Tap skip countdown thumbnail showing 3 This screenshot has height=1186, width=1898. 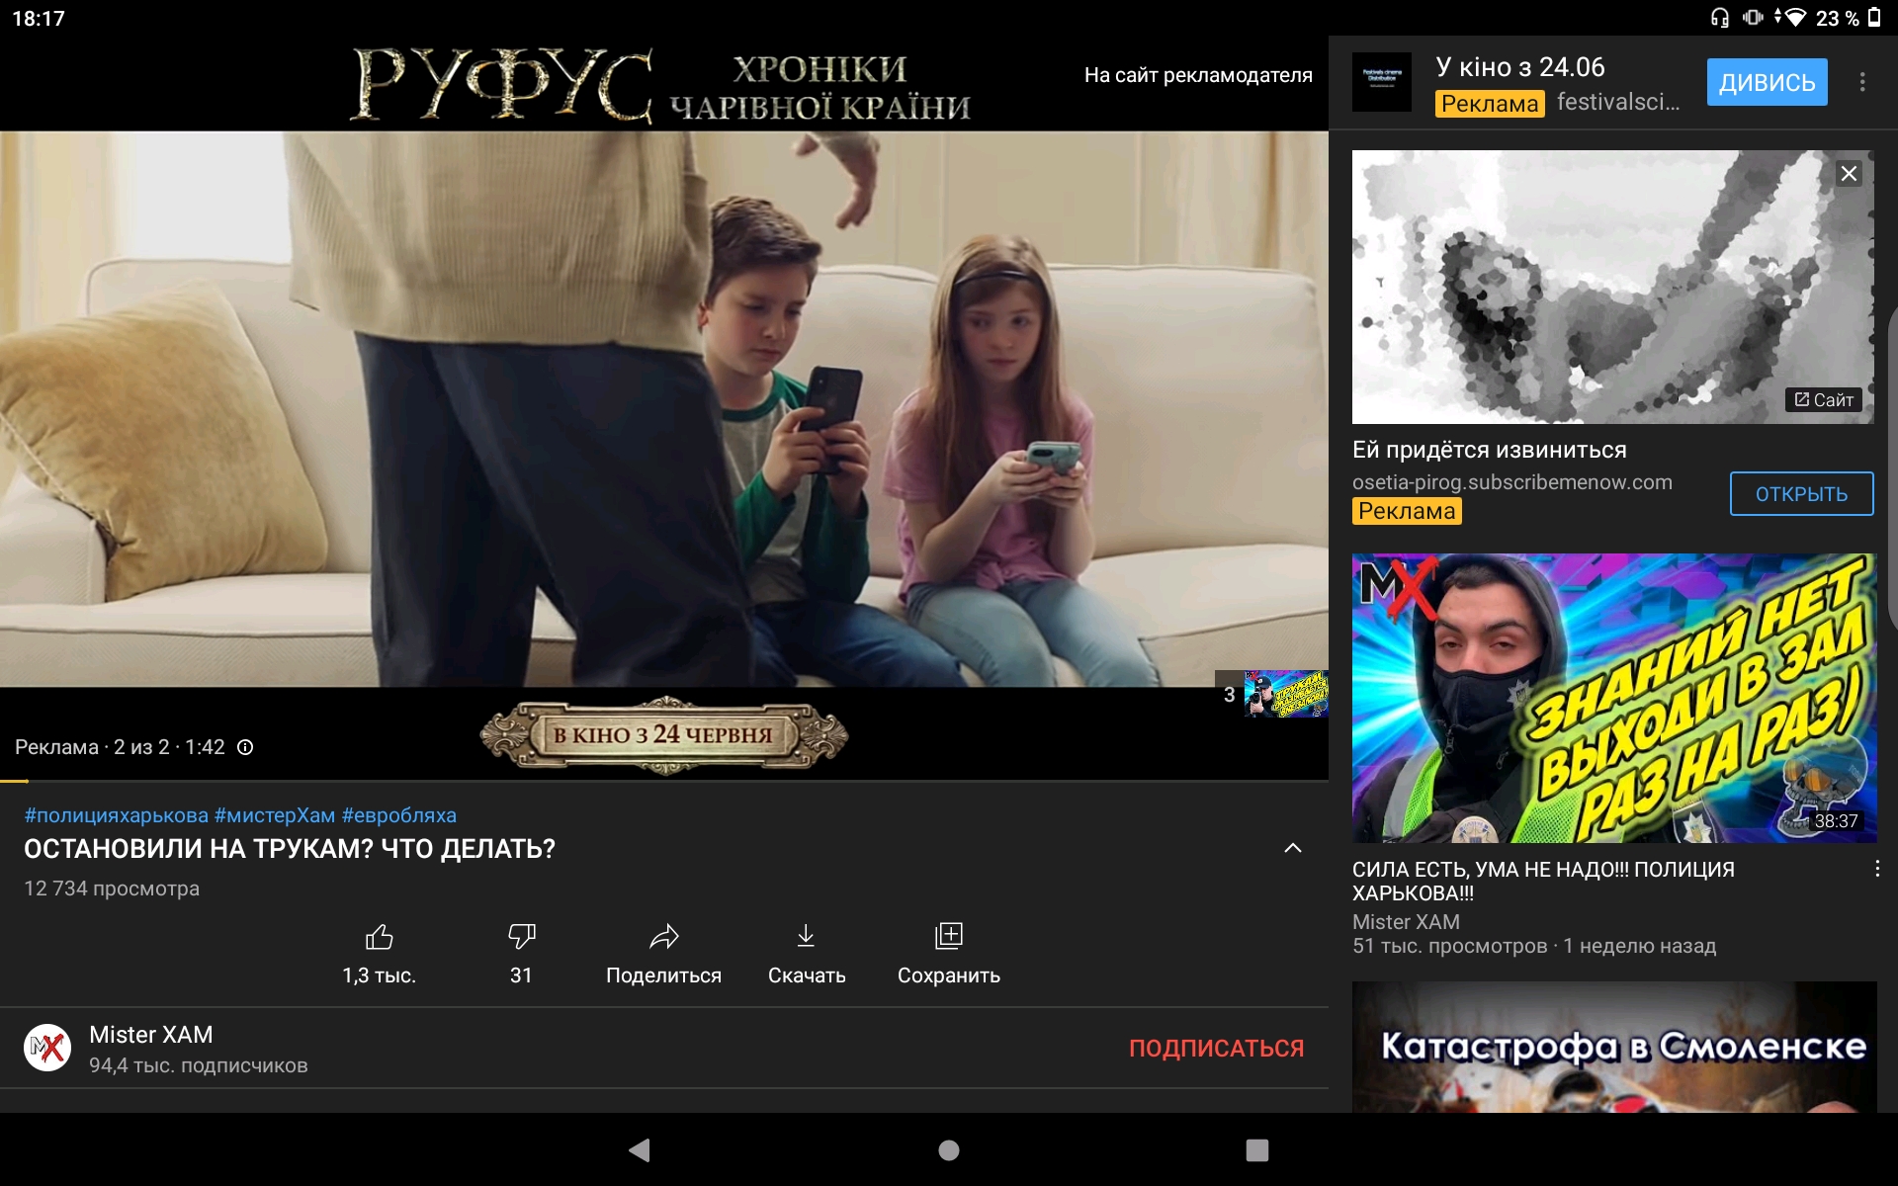pyautogui.click(x=1272, y=694)
